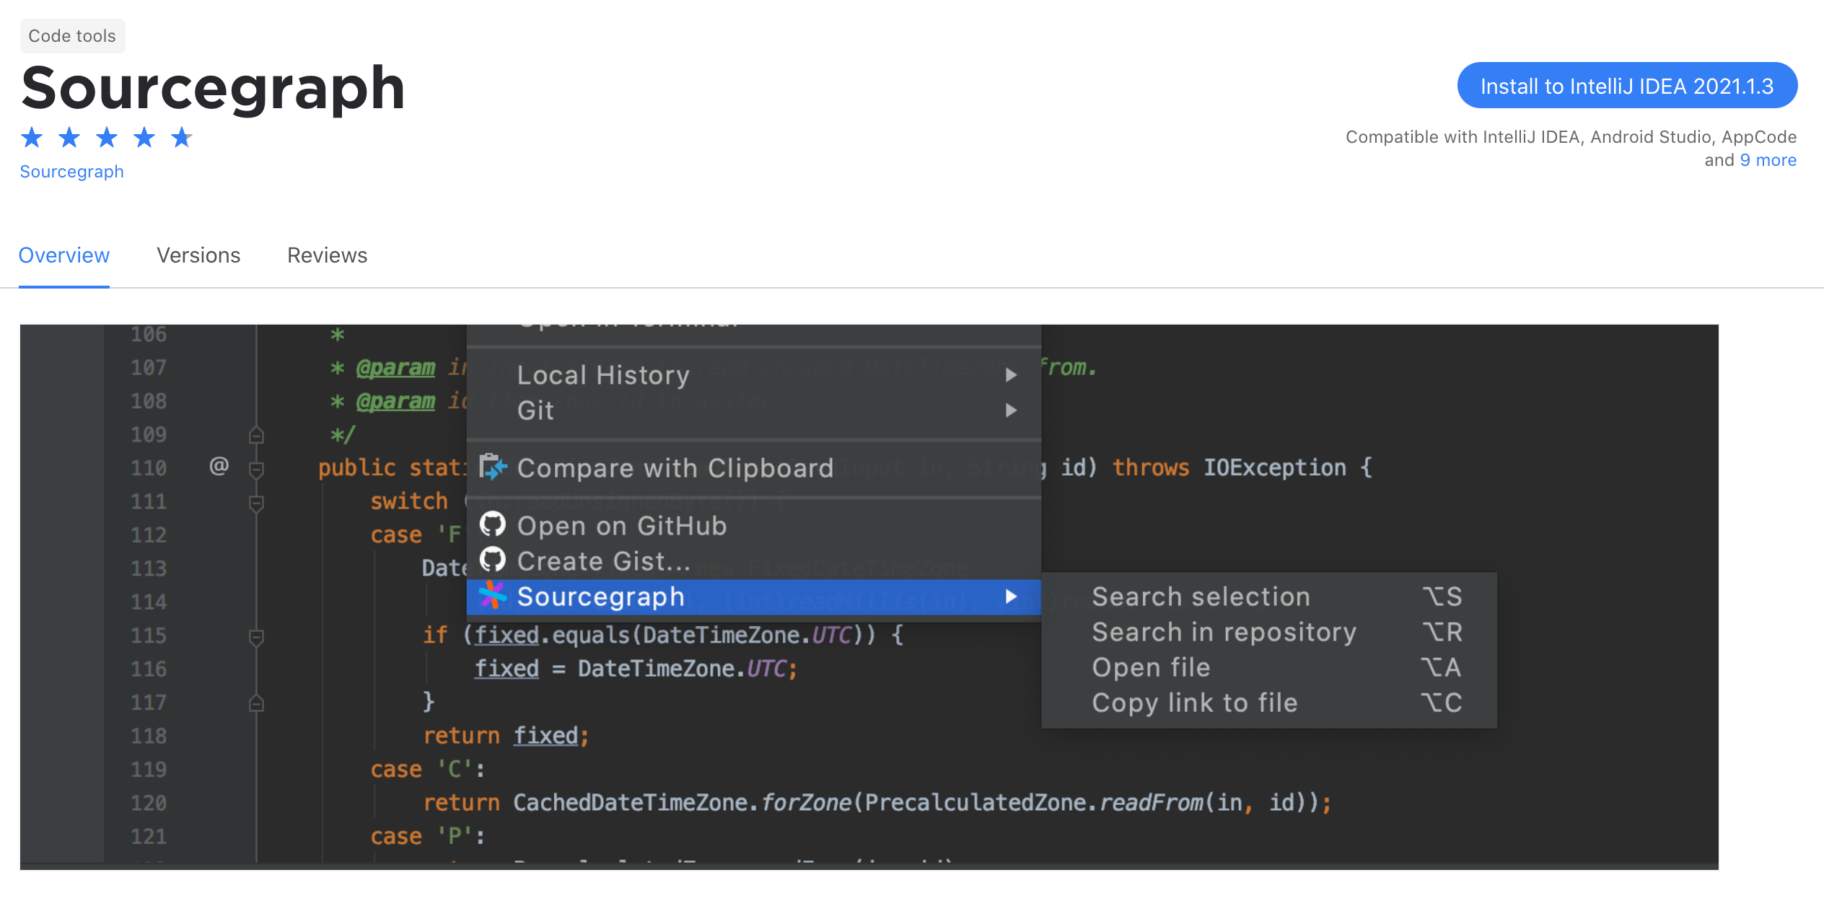Screen dimensions: 1824x919
Task: Open the Reviews tab
Action: click(x=327, y=255)
